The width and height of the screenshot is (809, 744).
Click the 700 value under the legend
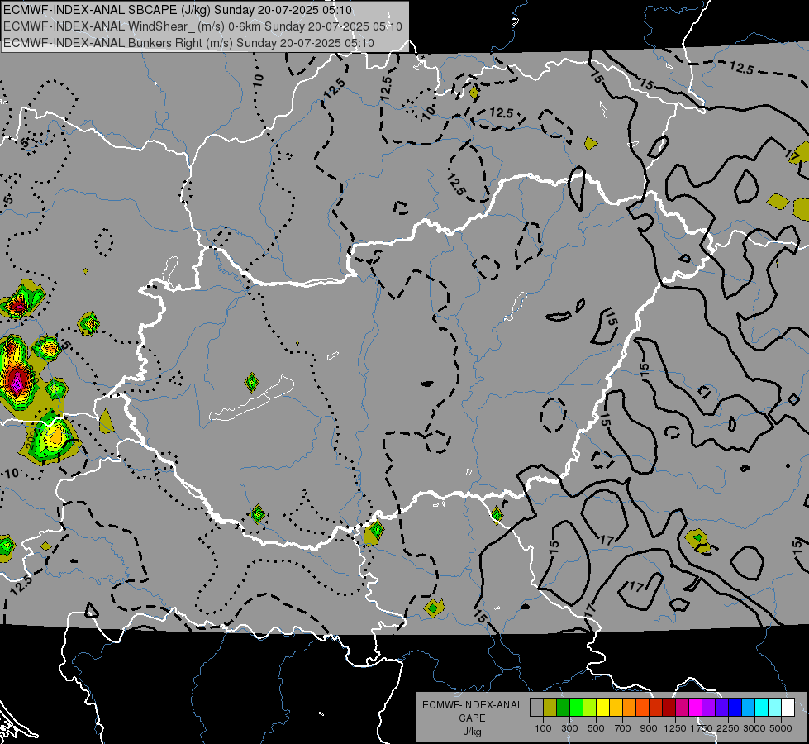pyautogui.click(x=623, y=728)
